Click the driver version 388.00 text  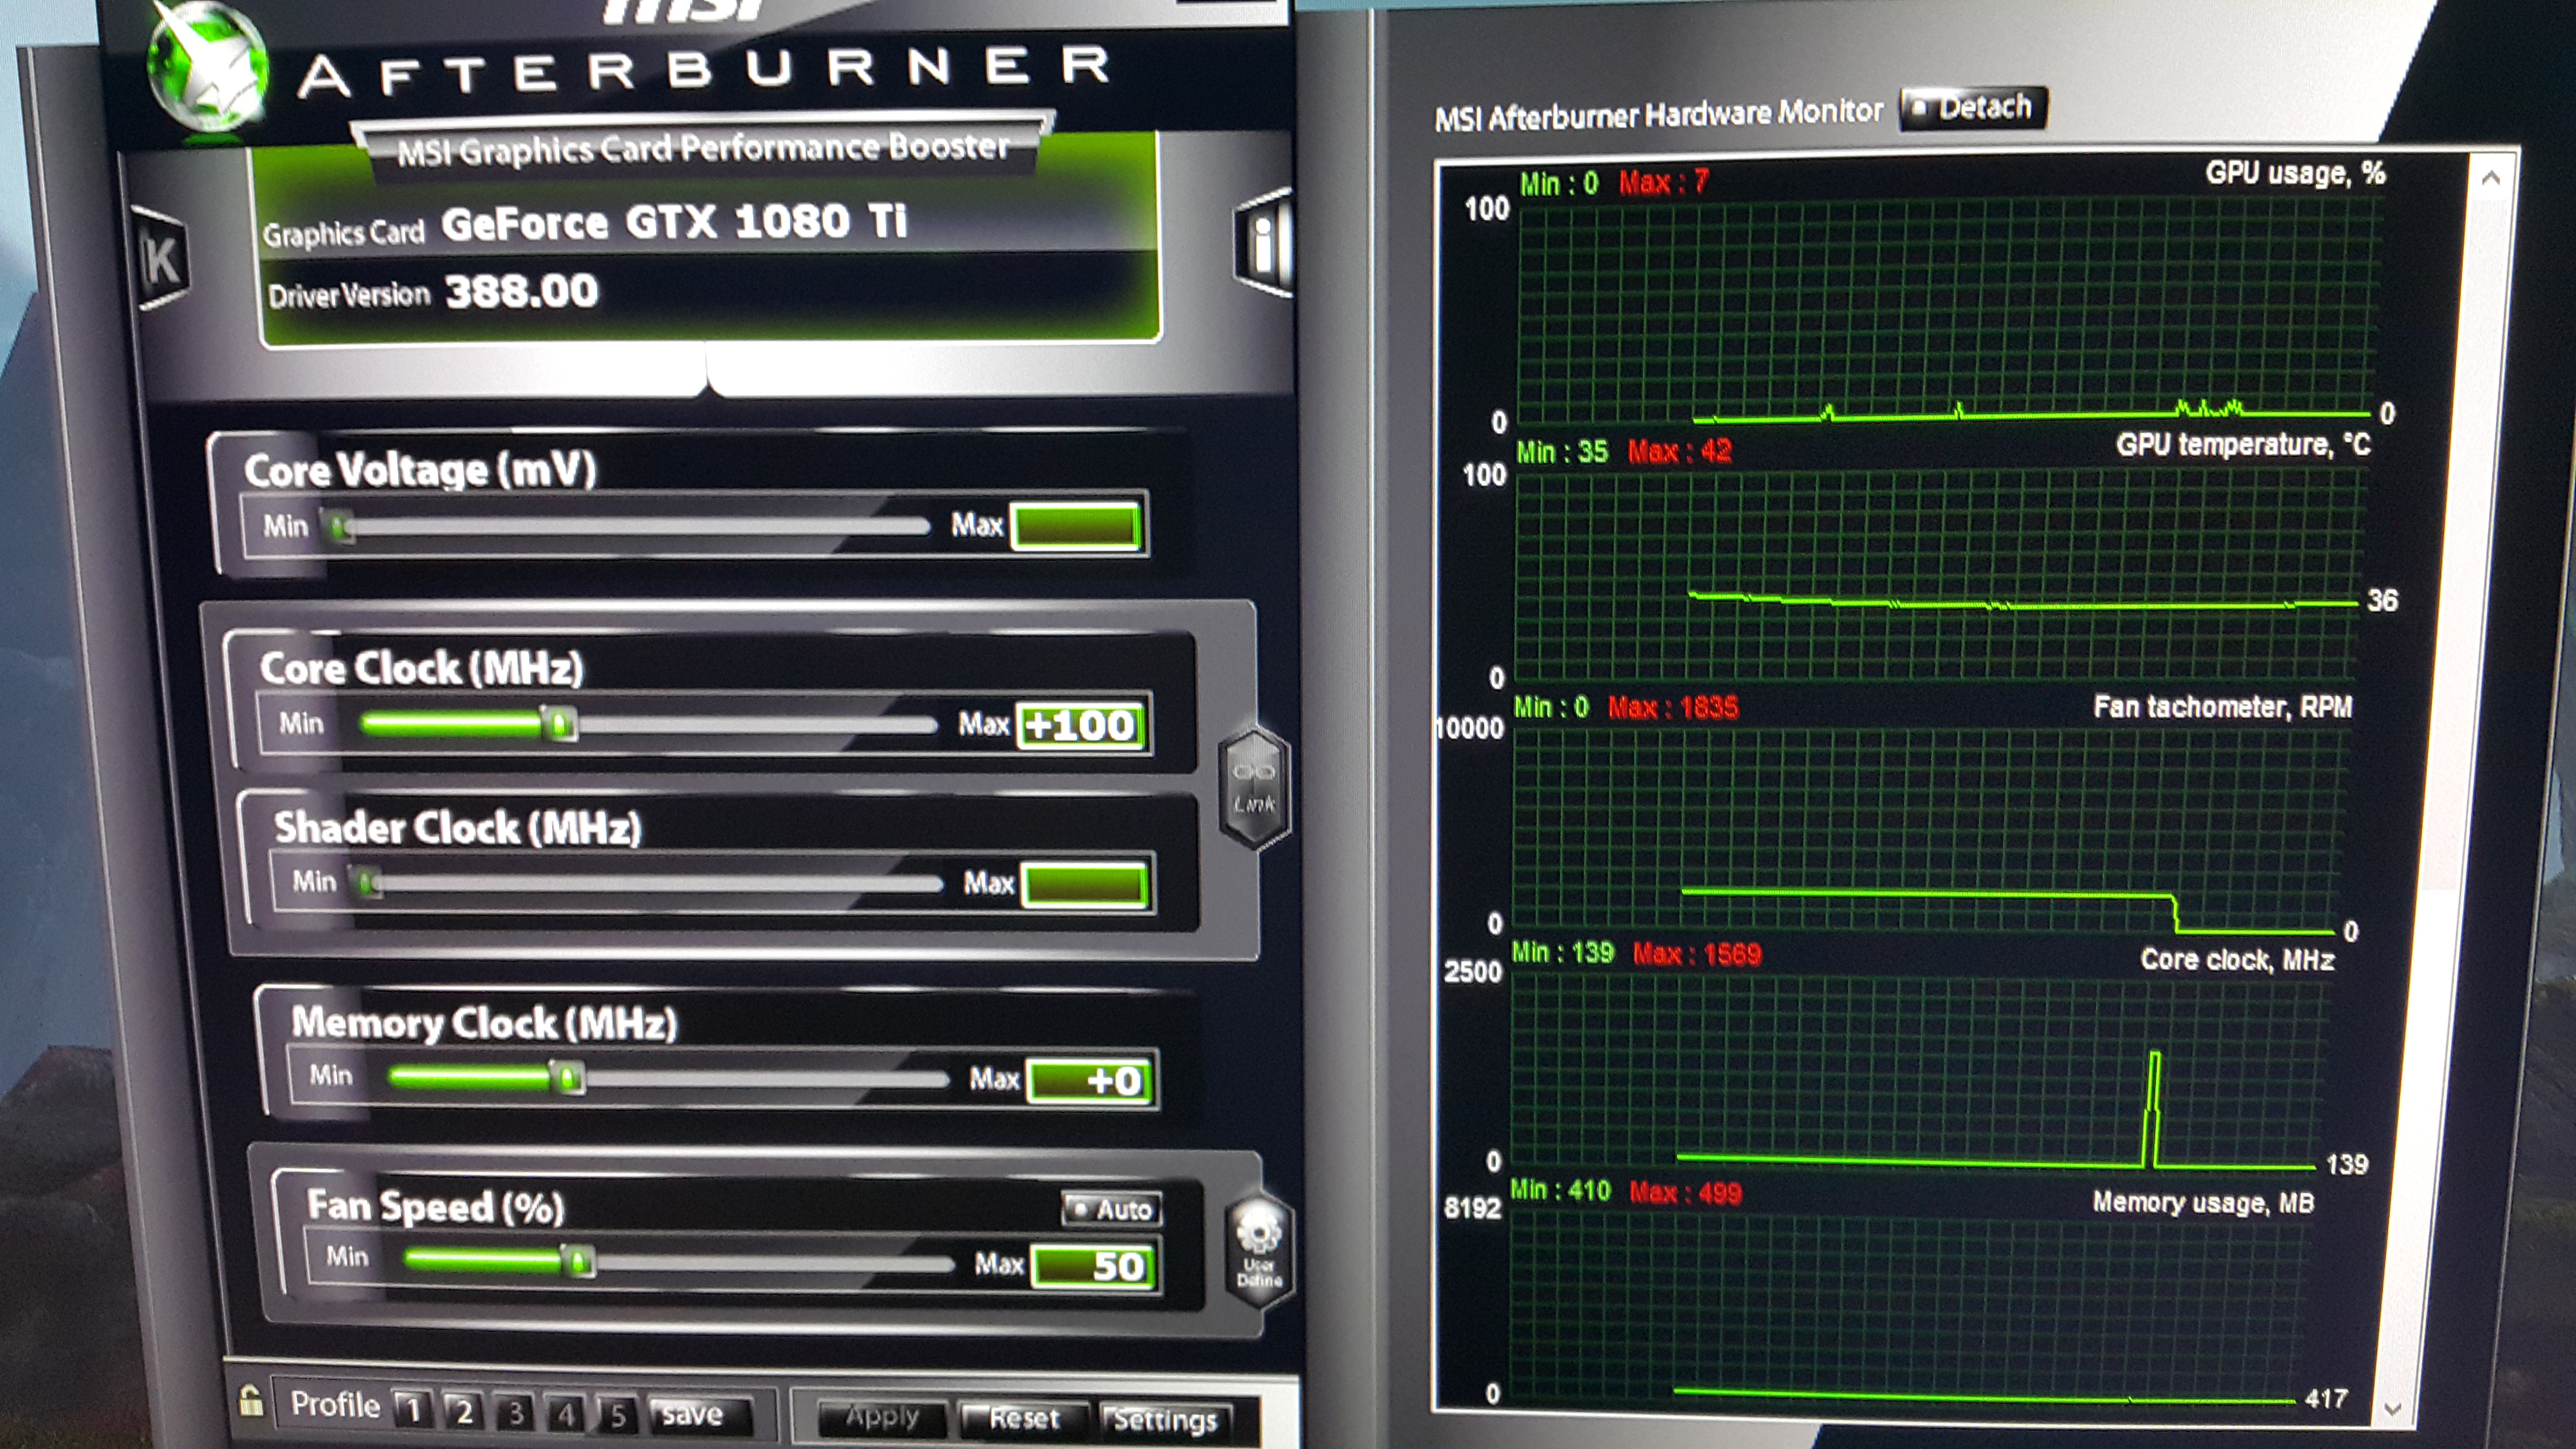tap(521, 291)
